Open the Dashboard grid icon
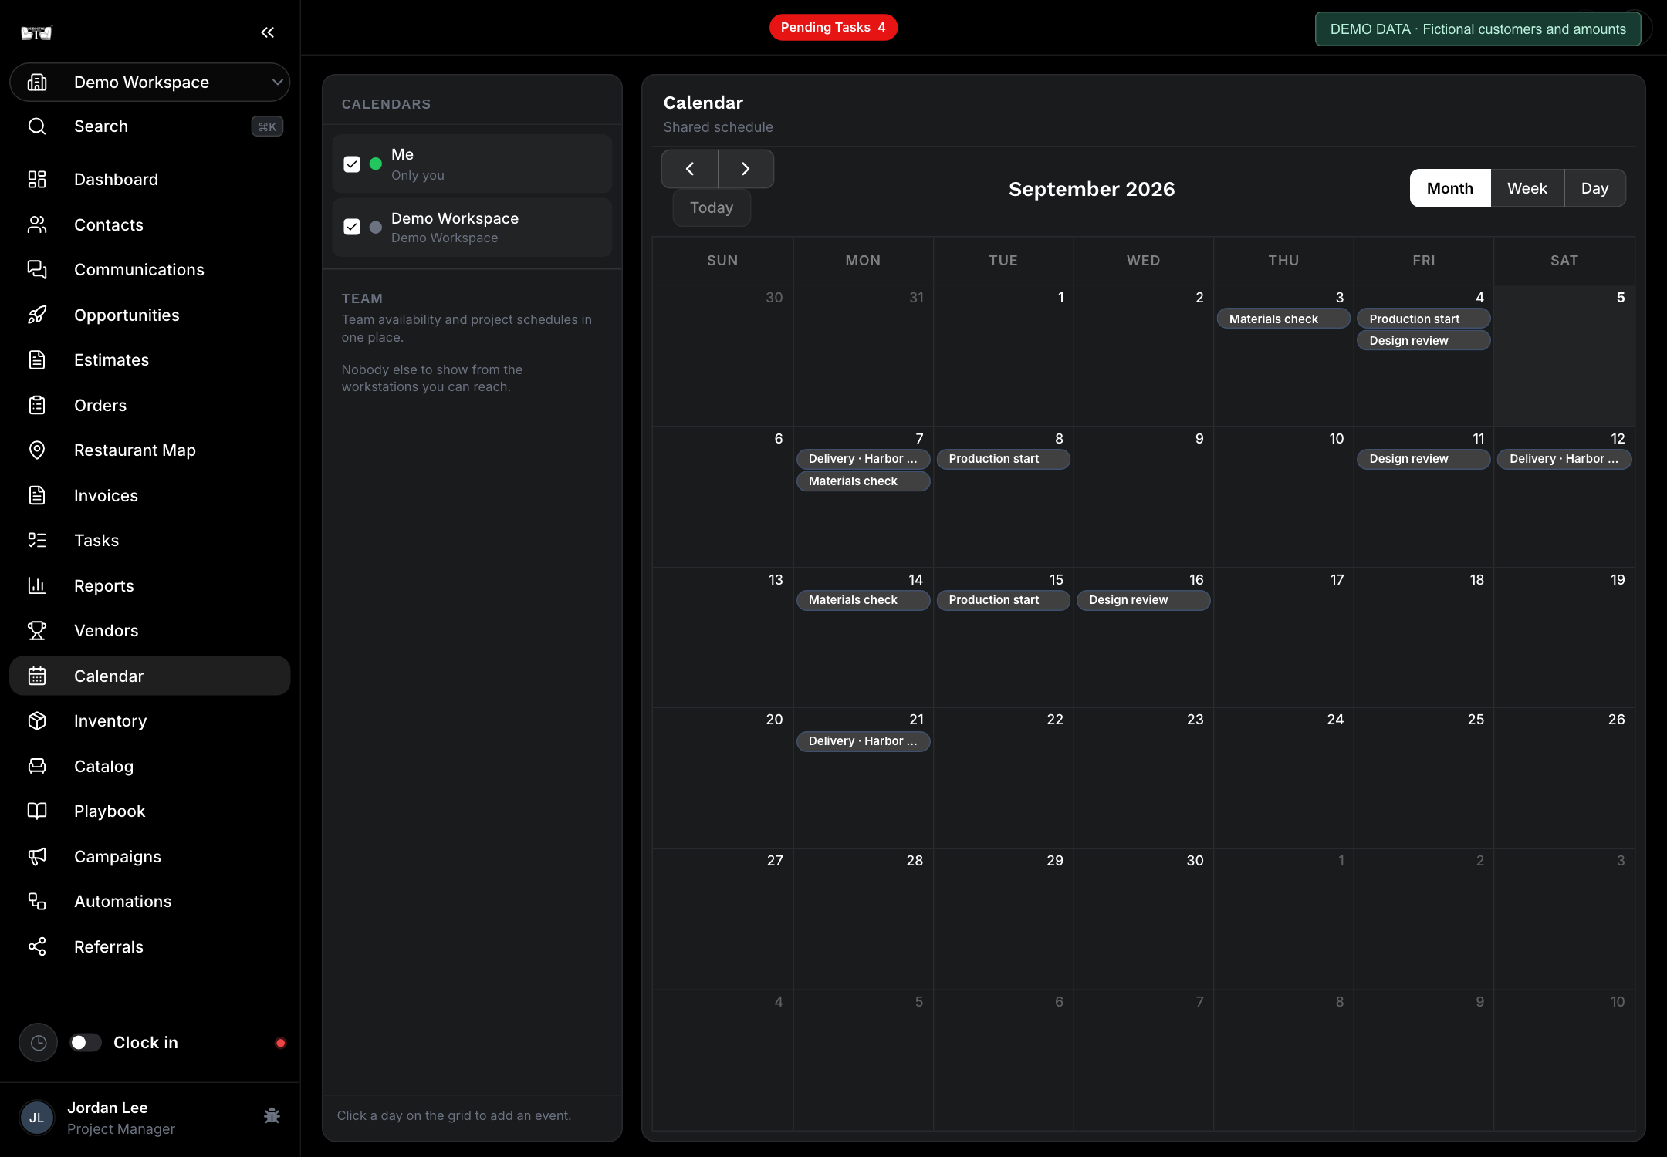The image size is (1667, 1157). pyautogui.click(x=37, y=180)
